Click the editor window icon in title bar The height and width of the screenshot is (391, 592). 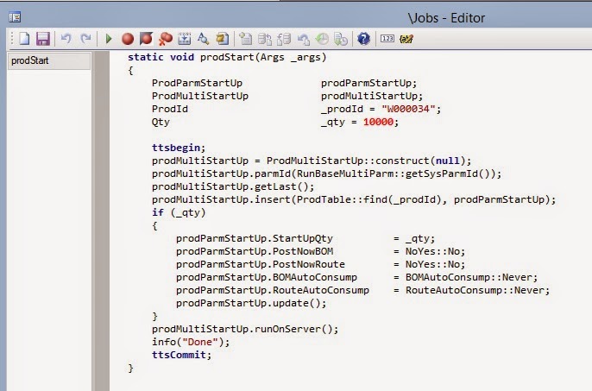(15, 17)
